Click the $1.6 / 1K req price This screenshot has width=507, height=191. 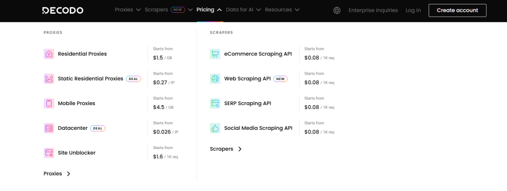(x=165, y=157)
